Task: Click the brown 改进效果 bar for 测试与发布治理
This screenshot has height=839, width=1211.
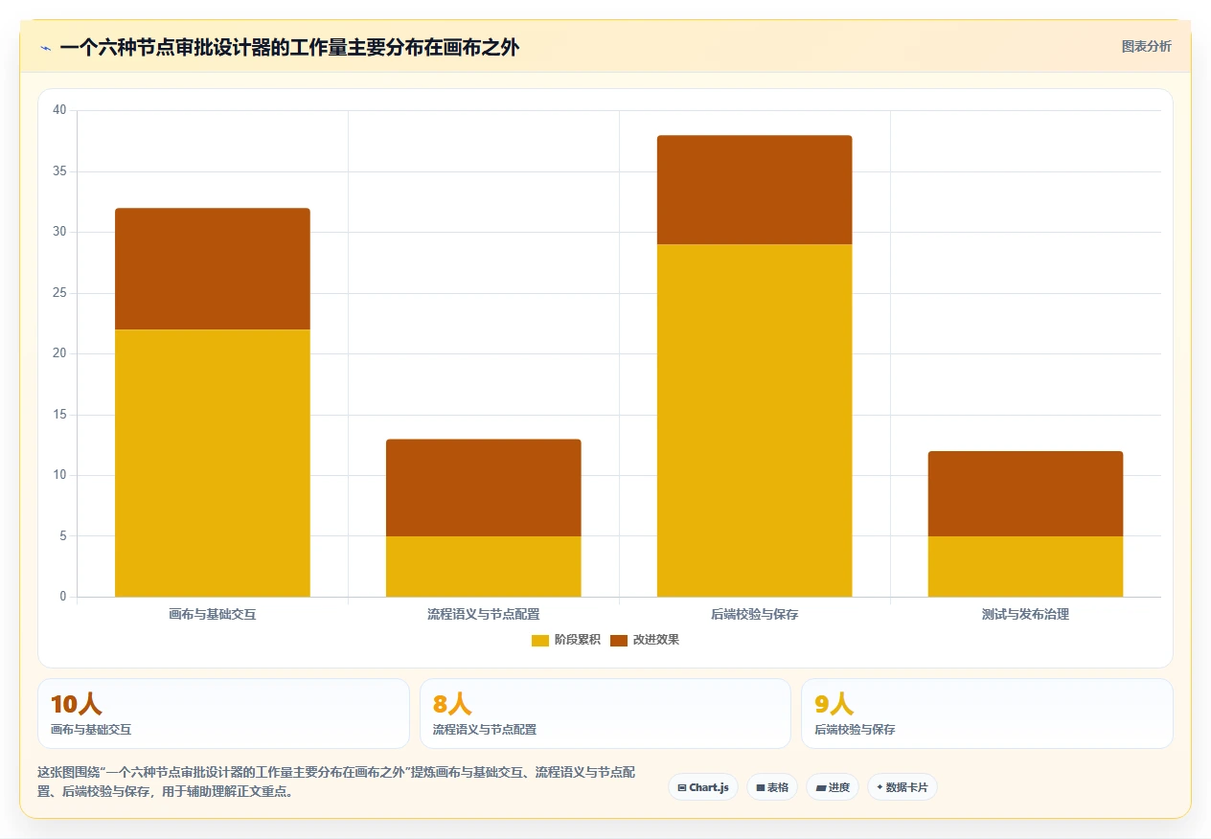Action: click(x=1026, y=493)
